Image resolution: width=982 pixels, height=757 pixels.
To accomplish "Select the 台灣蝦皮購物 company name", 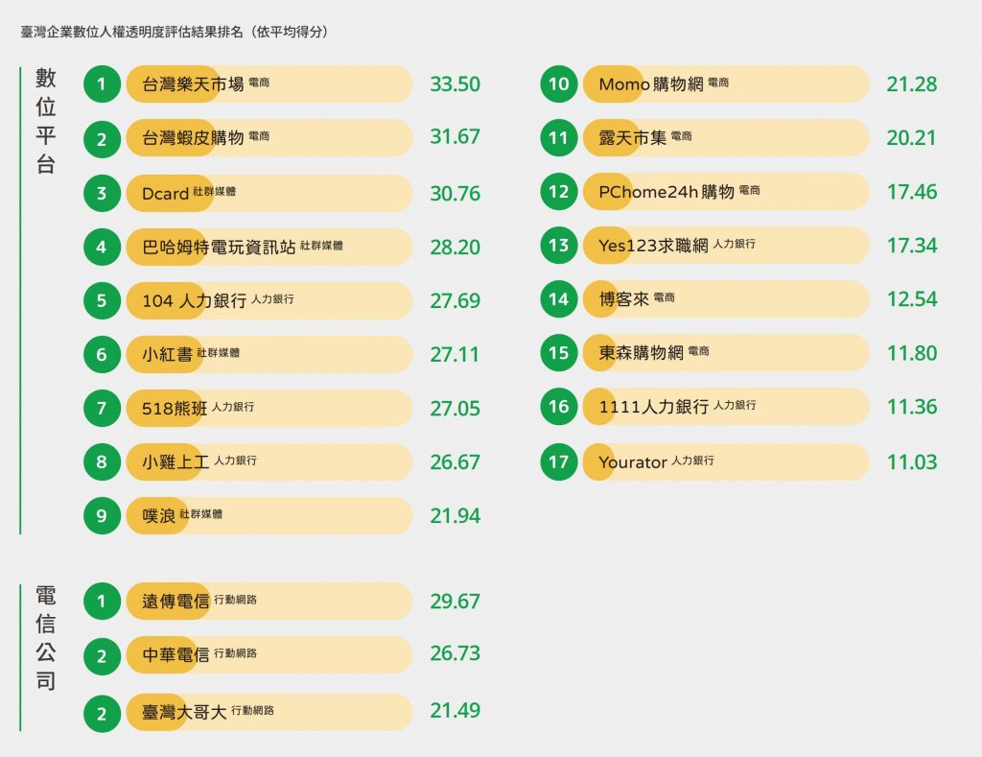I will (192, 138).
